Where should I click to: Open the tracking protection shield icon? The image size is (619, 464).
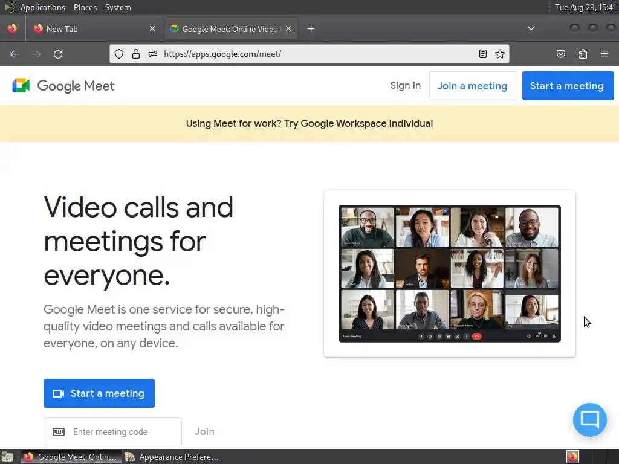tap(119, 54)
